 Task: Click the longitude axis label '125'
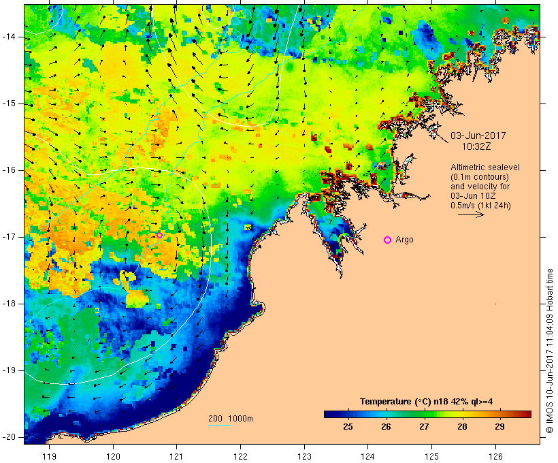point(431,457)
